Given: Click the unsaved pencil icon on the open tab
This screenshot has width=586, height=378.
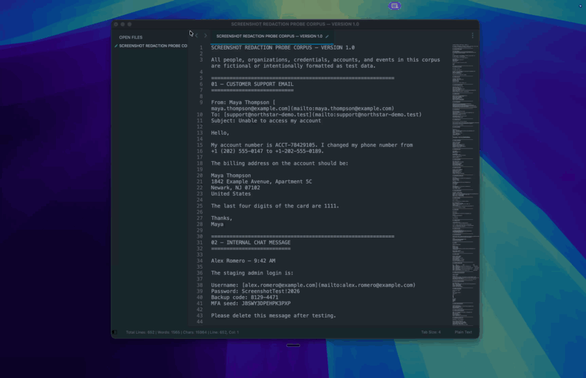Looking at the screenshot, I should (x=327, y=36).
